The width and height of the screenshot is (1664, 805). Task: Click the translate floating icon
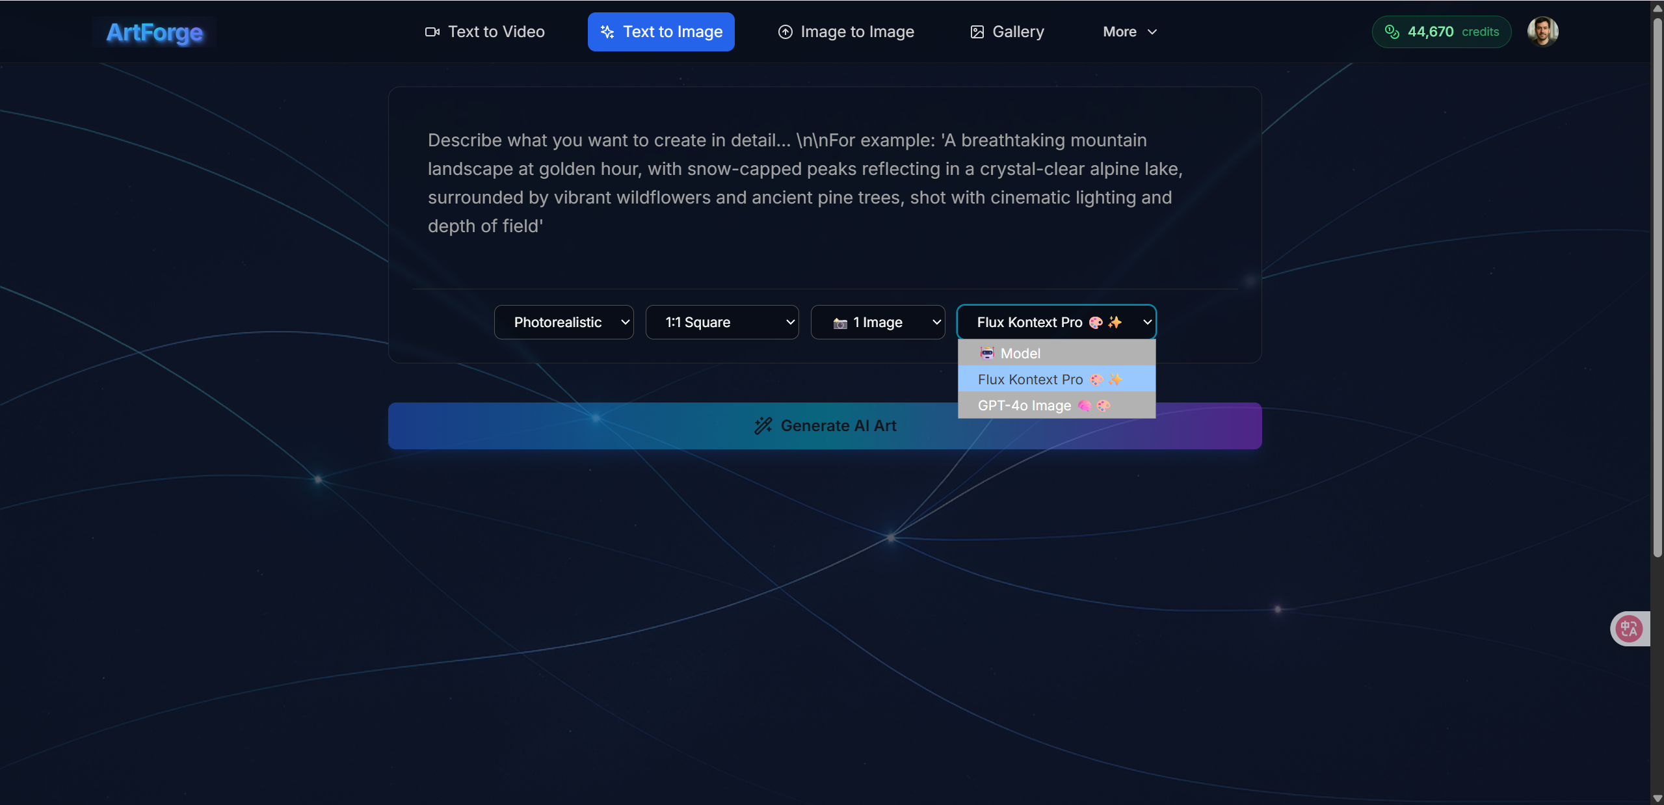click(1629, 629)
